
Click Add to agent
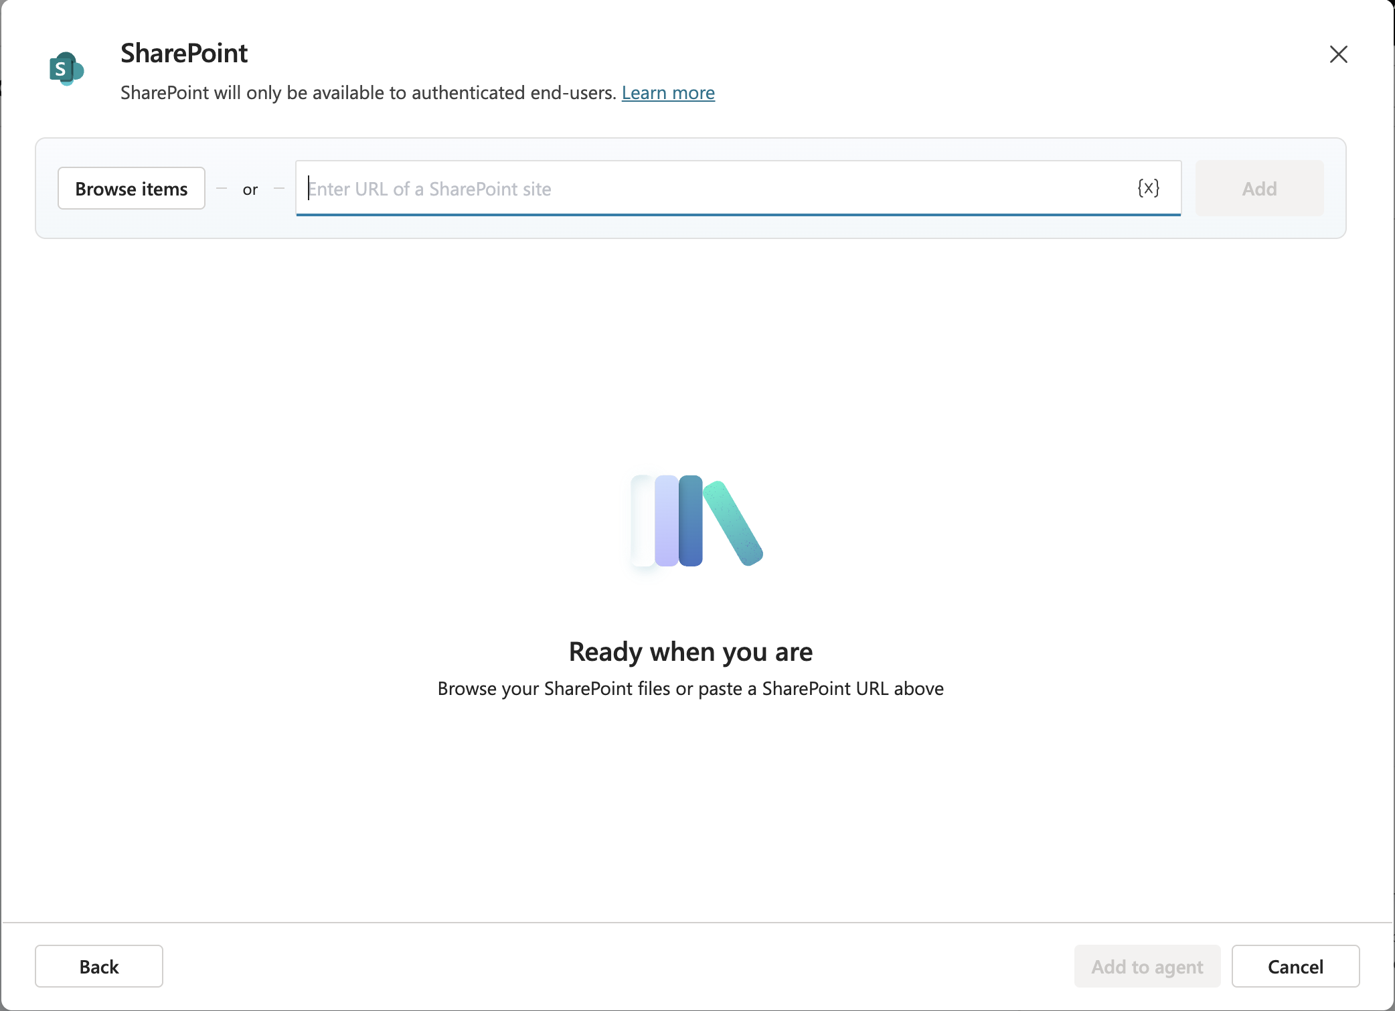pos(1147,966)
